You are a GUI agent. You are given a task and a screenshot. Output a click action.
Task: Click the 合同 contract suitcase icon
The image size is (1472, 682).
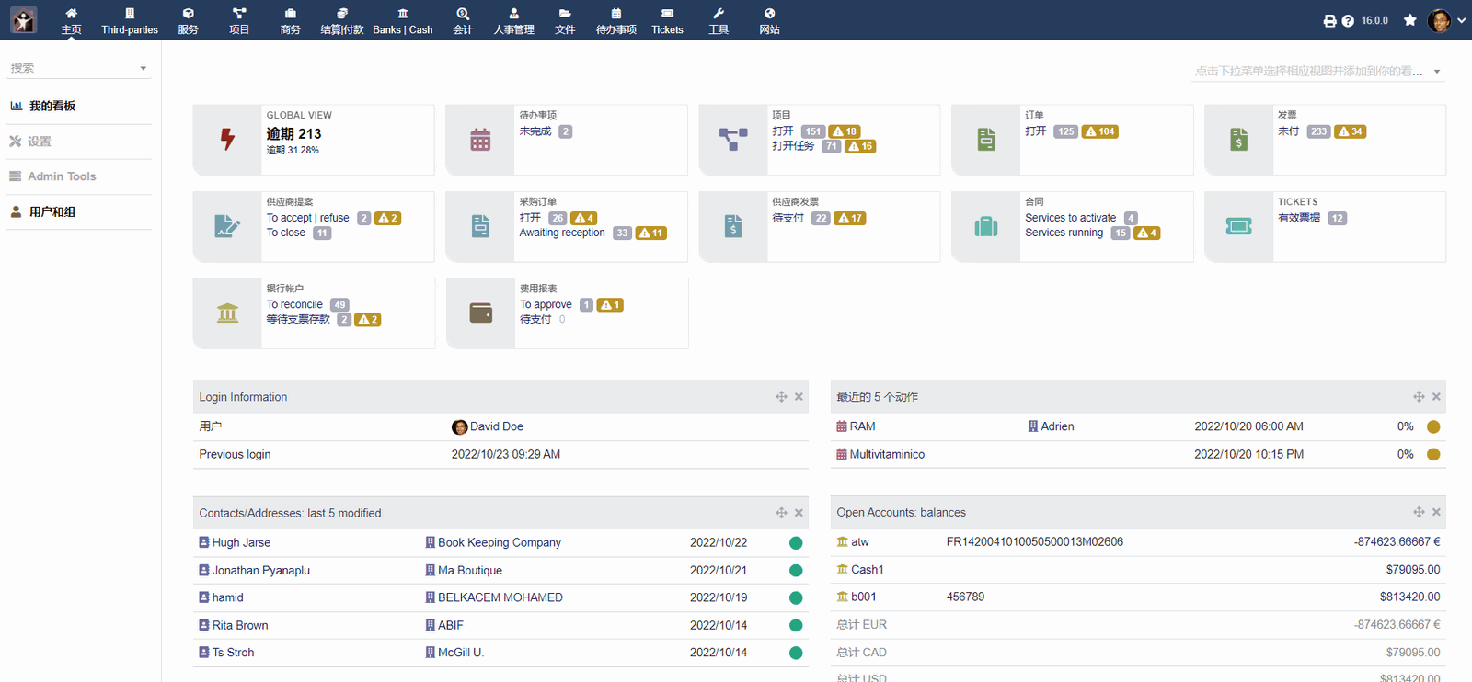pos(986,226)
